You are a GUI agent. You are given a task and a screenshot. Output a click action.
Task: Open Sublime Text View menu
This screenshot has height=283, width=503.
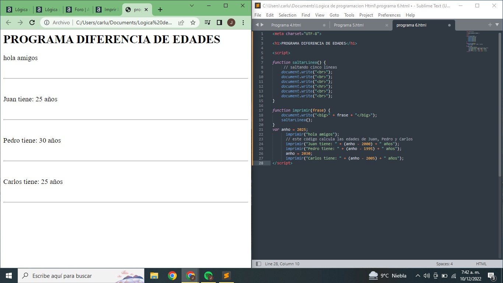pos(320,15)
